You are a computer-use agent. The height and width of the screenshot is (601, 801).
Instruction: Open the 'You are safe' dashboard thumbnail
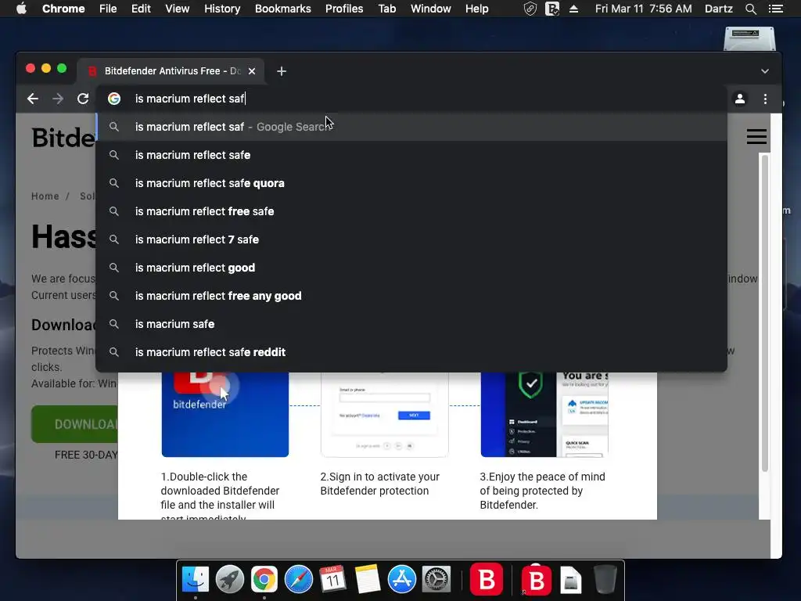[x=544, y=414]
